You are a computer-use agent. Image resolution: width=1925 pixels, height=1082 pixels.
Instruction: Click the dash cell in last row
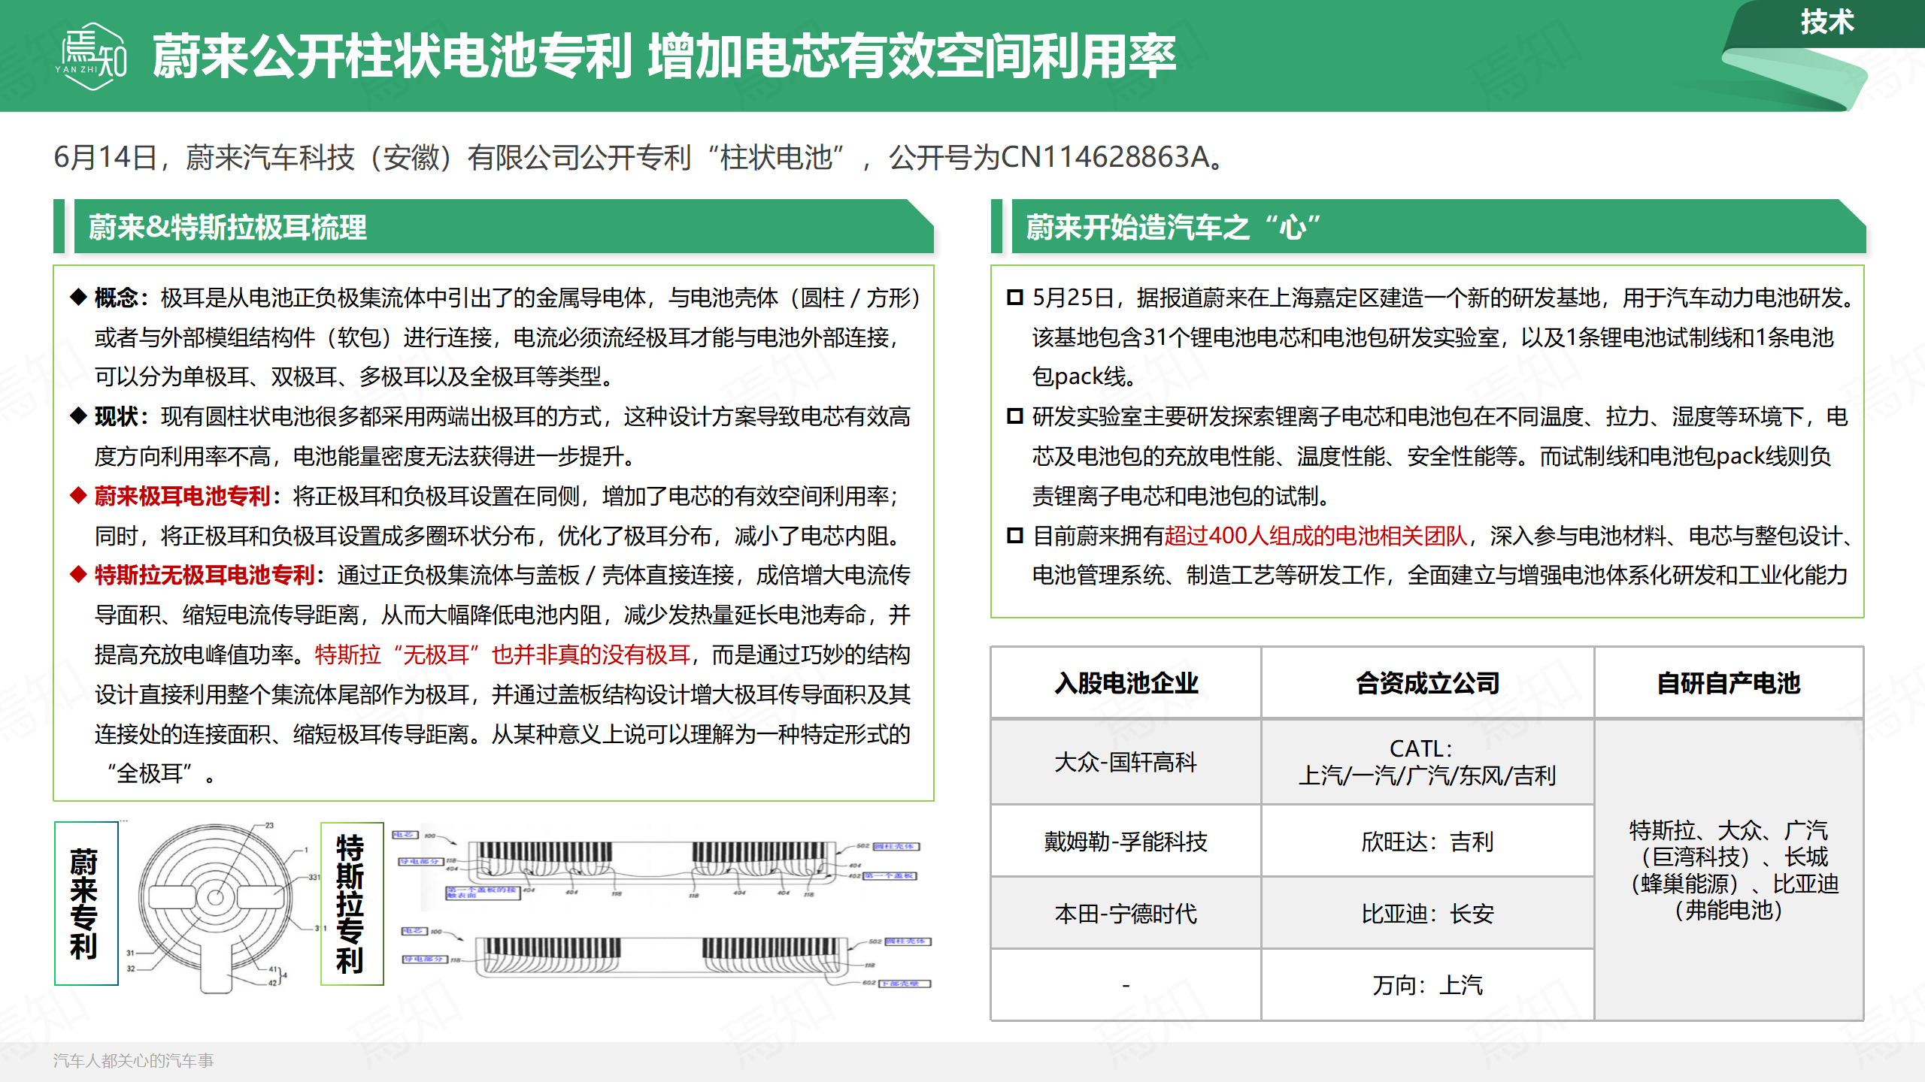tap(1126, 985)
